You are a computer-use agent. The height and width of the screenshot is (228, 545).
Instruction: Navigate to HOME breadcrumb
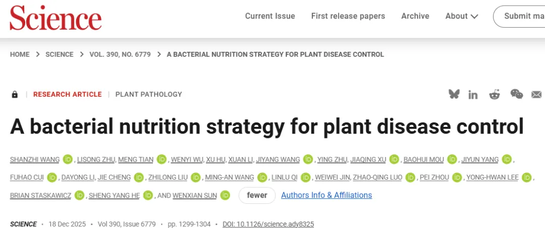pyautogui.click(x=20, y=54)
